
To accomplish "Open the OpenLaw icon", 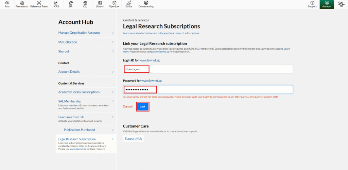I will click(114, 3).
